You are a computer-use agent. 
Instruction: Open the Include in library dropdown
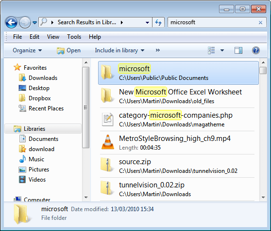point(119,50)
